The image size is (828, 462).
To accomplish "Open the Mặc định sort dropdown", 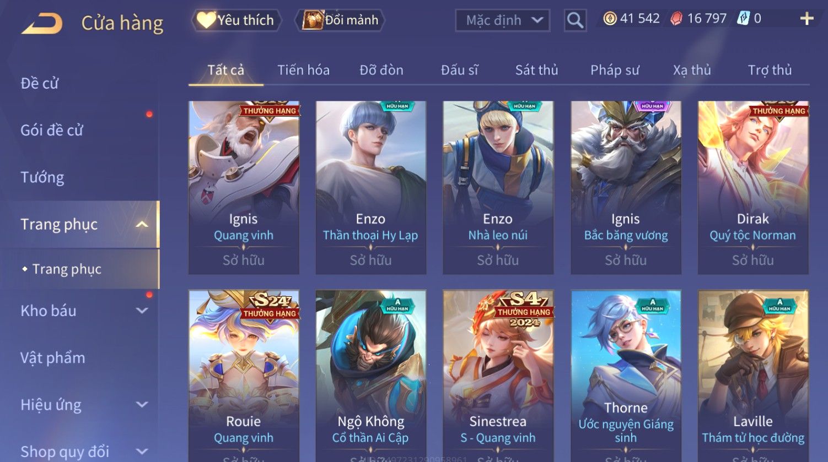I will [x=503, y=21].
